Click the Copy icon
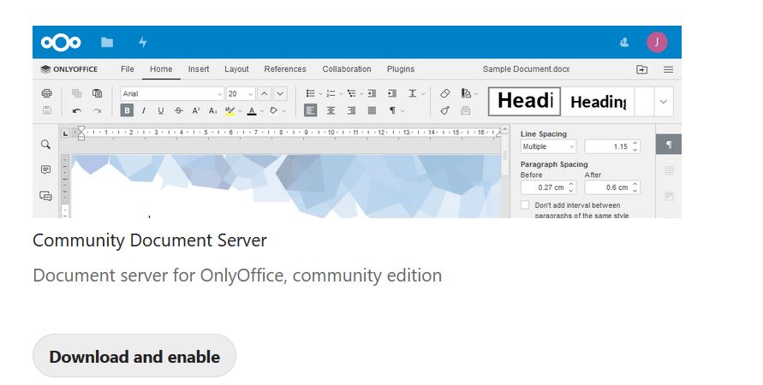Screen dimensions: 763x385 [x=77, y=93]
